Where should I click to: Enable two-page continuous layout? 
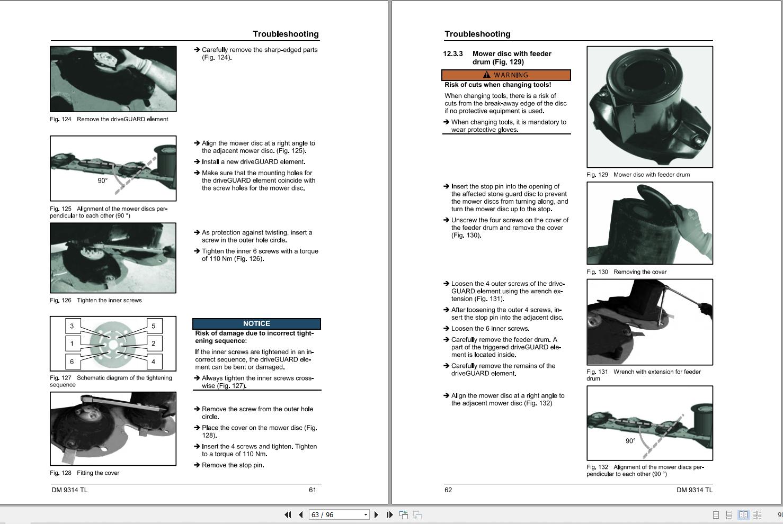[757, 514]
